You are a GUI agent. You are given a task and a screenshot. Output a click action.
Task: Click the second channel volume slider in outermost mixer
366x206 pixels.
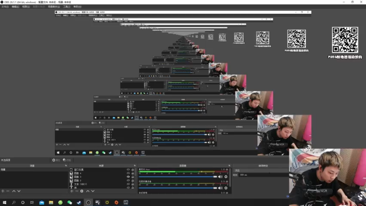coord(178,188)
